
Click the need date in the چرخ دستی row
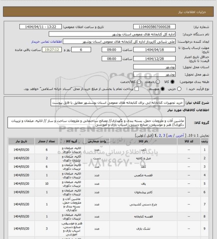click(x=21, y=204)
